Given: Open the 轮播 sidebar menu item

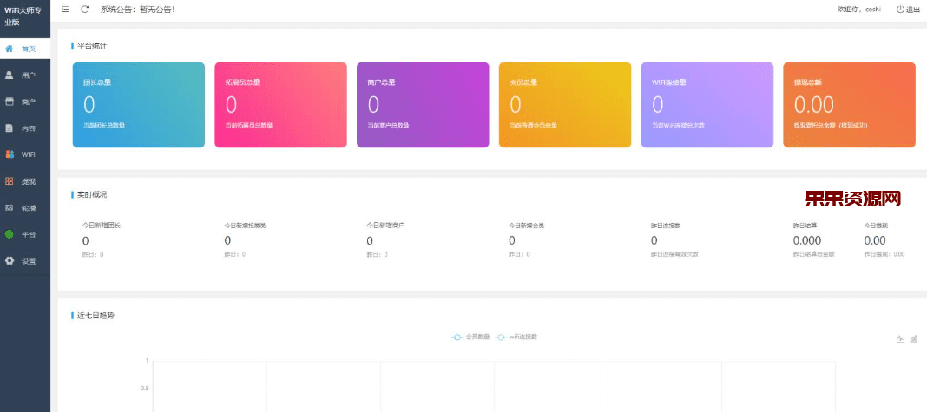Looking at the screenshot, I should click(x=28, y=208).
